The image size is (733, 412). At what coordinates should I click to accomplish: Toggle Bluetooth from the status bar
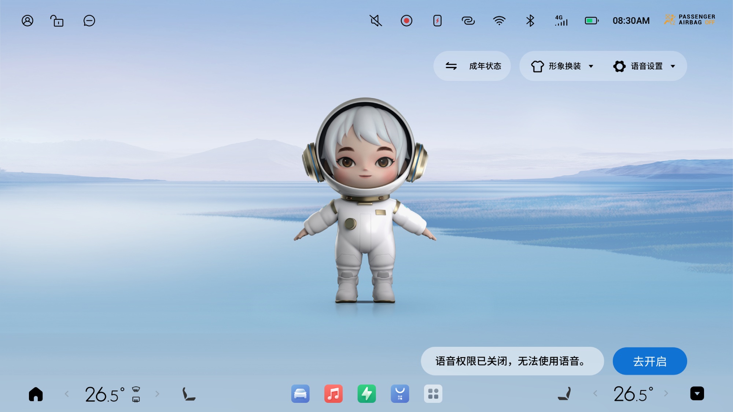tap(530, 21)
